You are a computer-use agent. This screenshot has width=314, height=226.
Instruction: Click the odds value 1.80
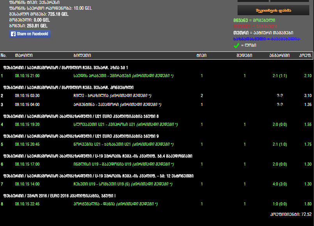tap(308, 204)
